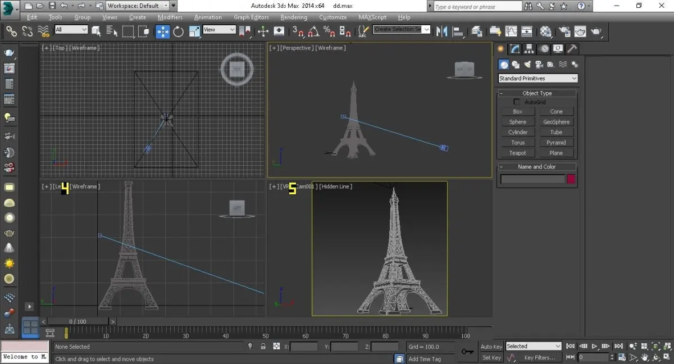The width and height of the screenshot is (674, 364).
Task: Open the Select by Name list
Action: coord(111,31)
